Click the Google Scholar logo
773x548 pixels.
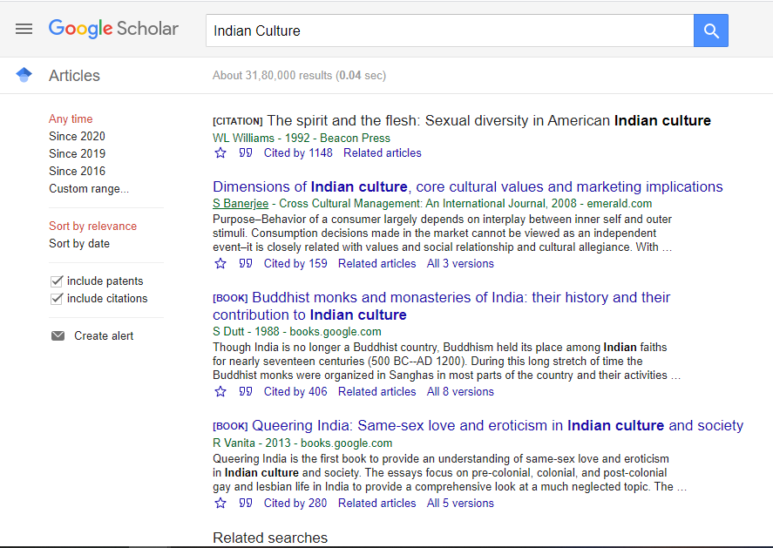coord(113,29)
